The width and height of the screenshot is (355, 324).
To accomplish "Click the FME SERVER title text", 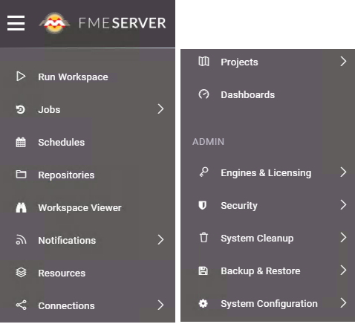I will pyautogui.click(x=123, y=23).
